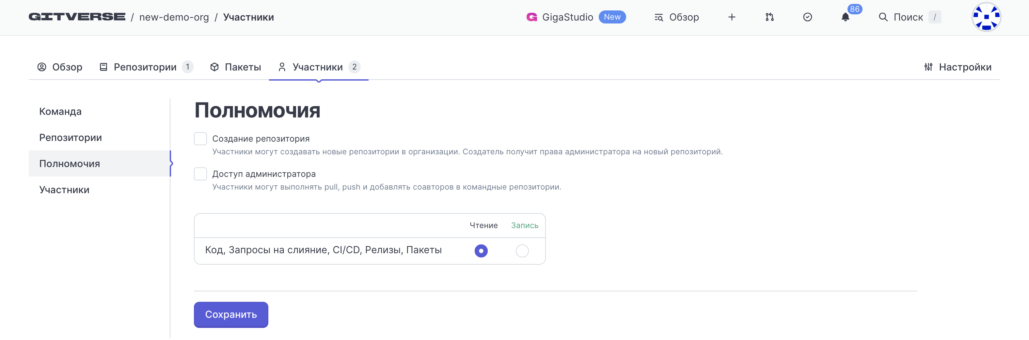Open the user avatar menu
The image size is (1029, 340).
click(986, 17)
